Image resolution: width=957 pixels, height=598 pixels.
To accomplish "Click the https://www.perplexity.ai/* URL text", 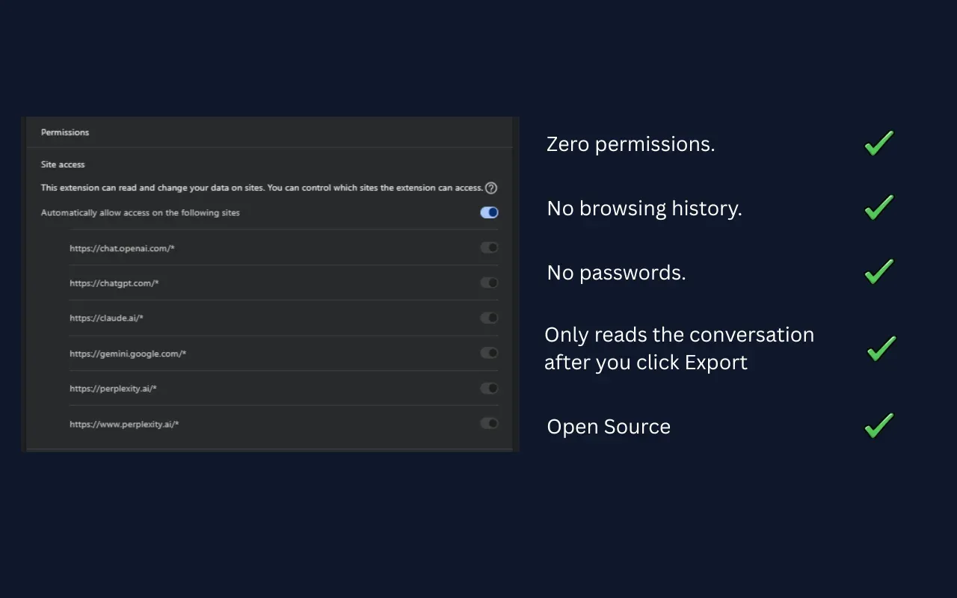I will (x=124, y=425).
